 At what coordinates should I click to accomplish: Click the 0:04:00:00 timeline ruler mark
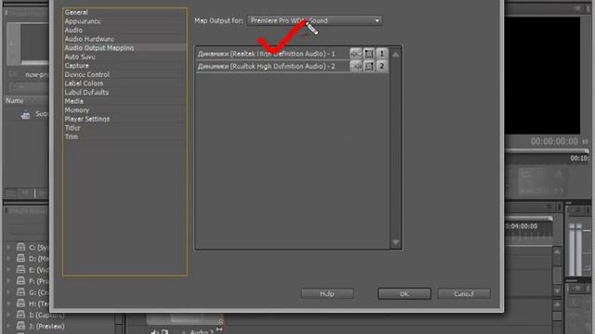click(x=522, y=226)
